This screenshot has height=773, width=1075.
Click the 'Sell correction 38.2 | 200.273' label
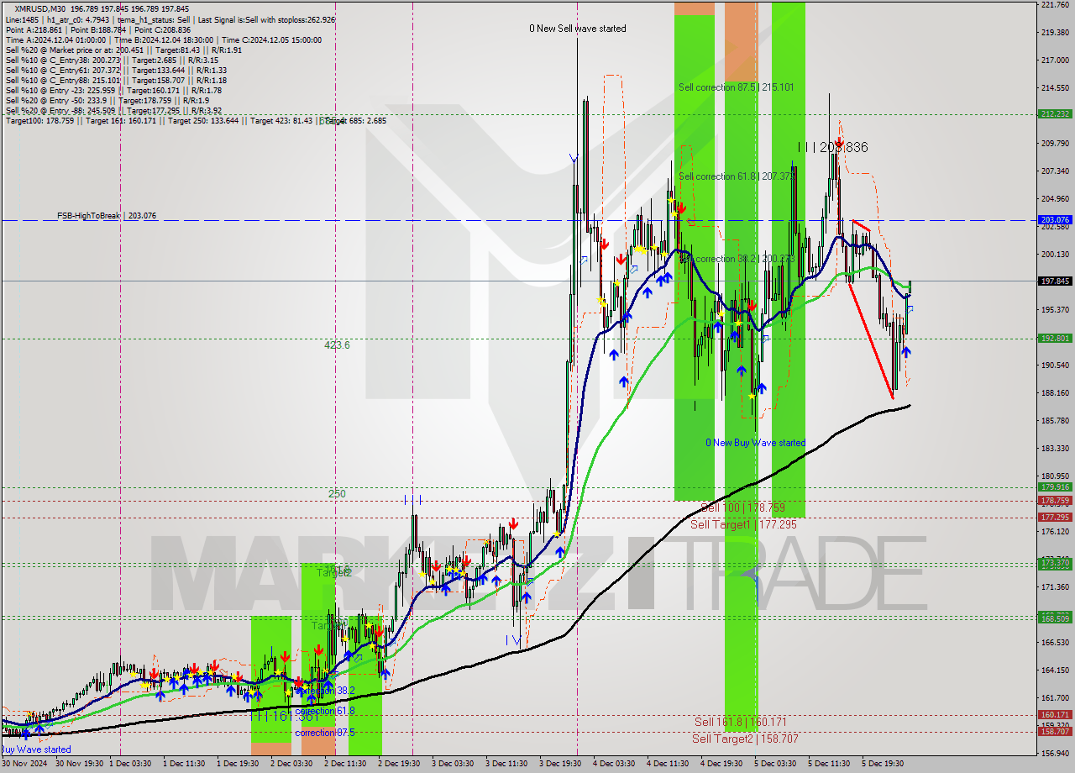coord(737,259)
